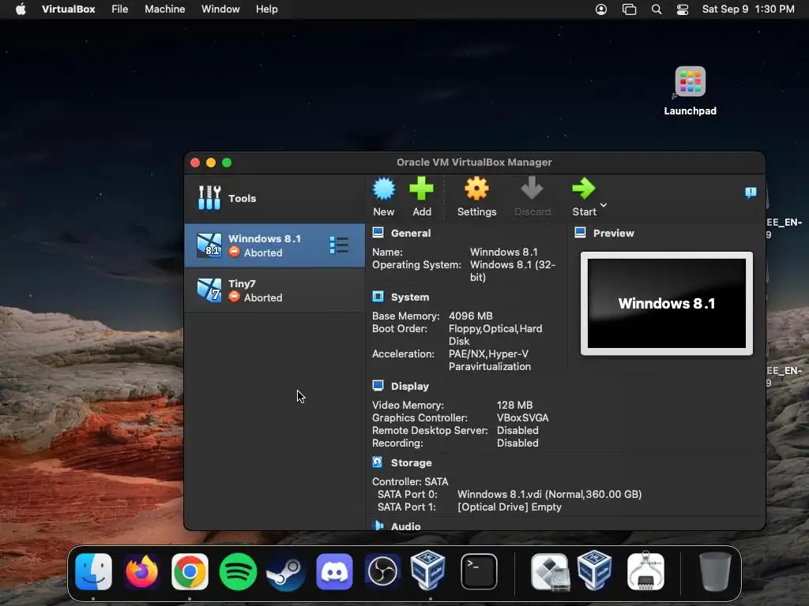
Task: Click the Storage section disk icon
Action: tap(378, 462)
